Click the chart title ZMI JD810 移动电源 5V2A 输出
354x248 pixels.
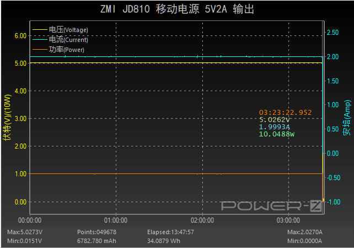click(x=177, y=9)
